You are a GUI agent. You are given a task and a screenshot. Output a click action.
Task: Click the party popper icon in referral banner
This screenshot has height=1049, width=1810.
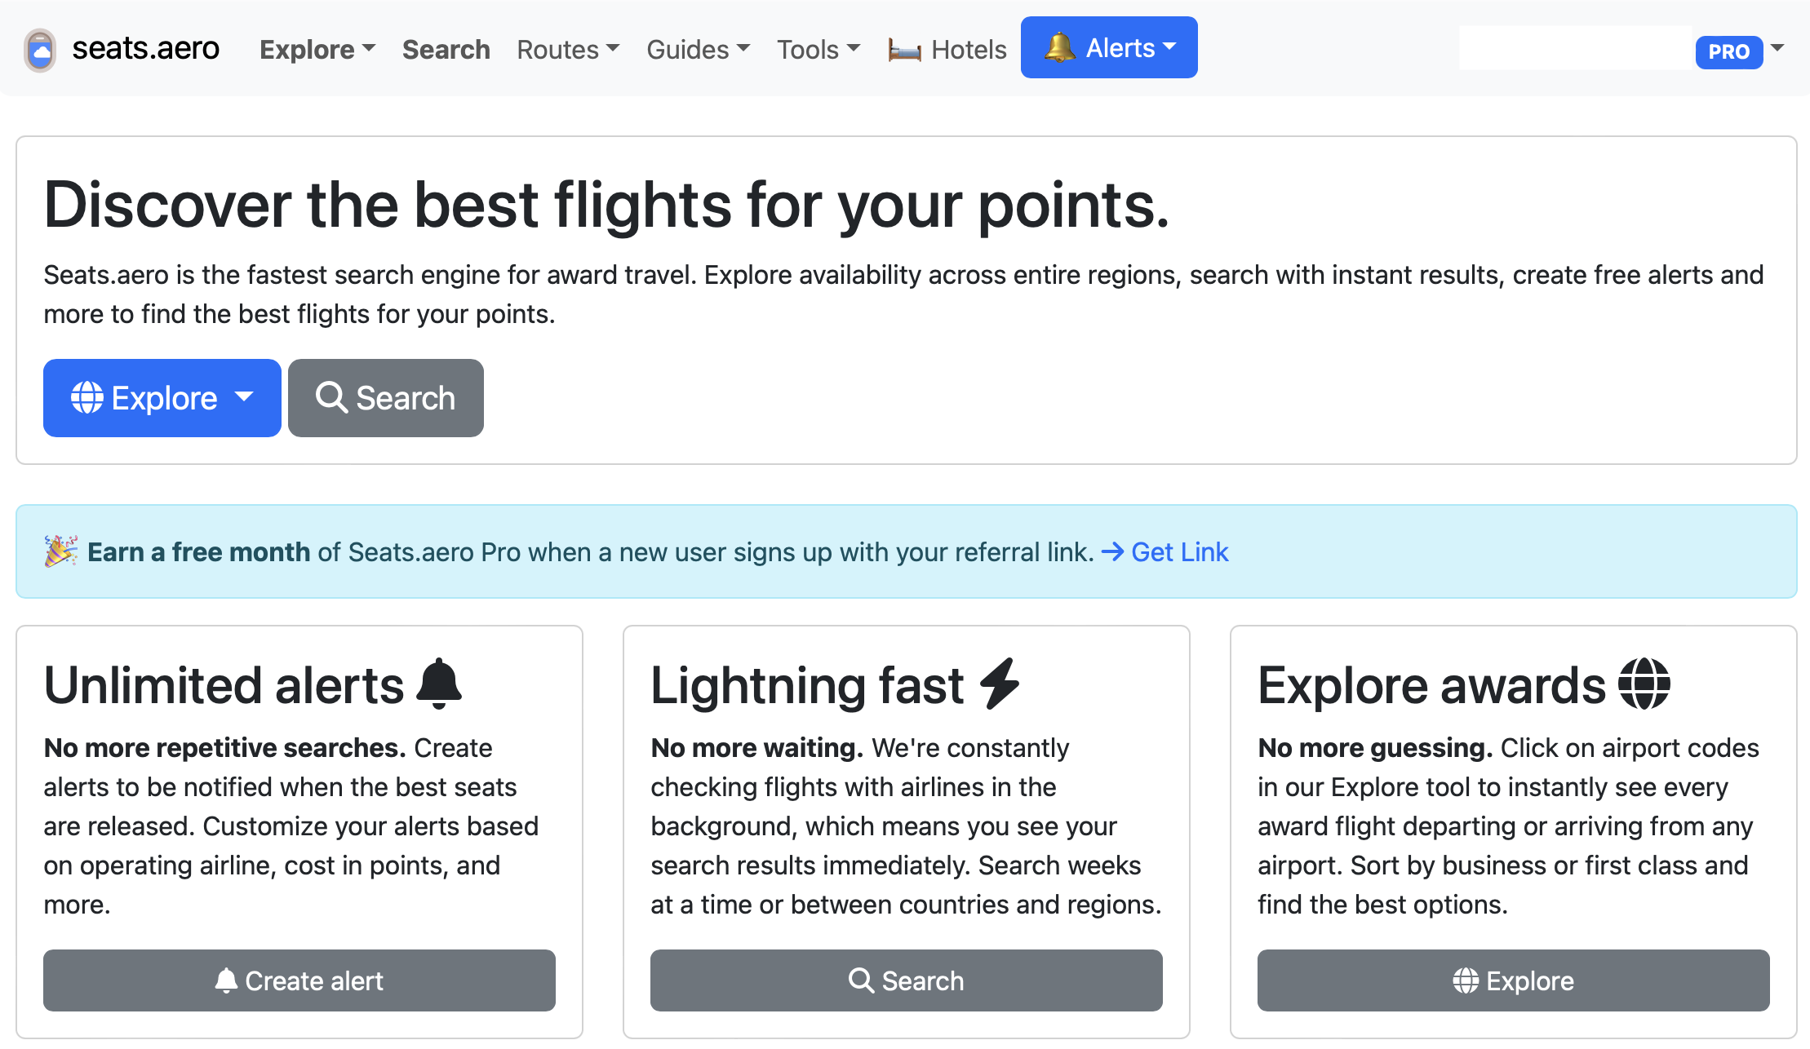[x=61, y=551]
